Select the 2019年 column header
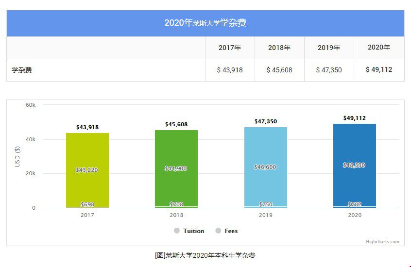This screenshot has width=411, height=267. pyautogui.click(x=329, y=48)
